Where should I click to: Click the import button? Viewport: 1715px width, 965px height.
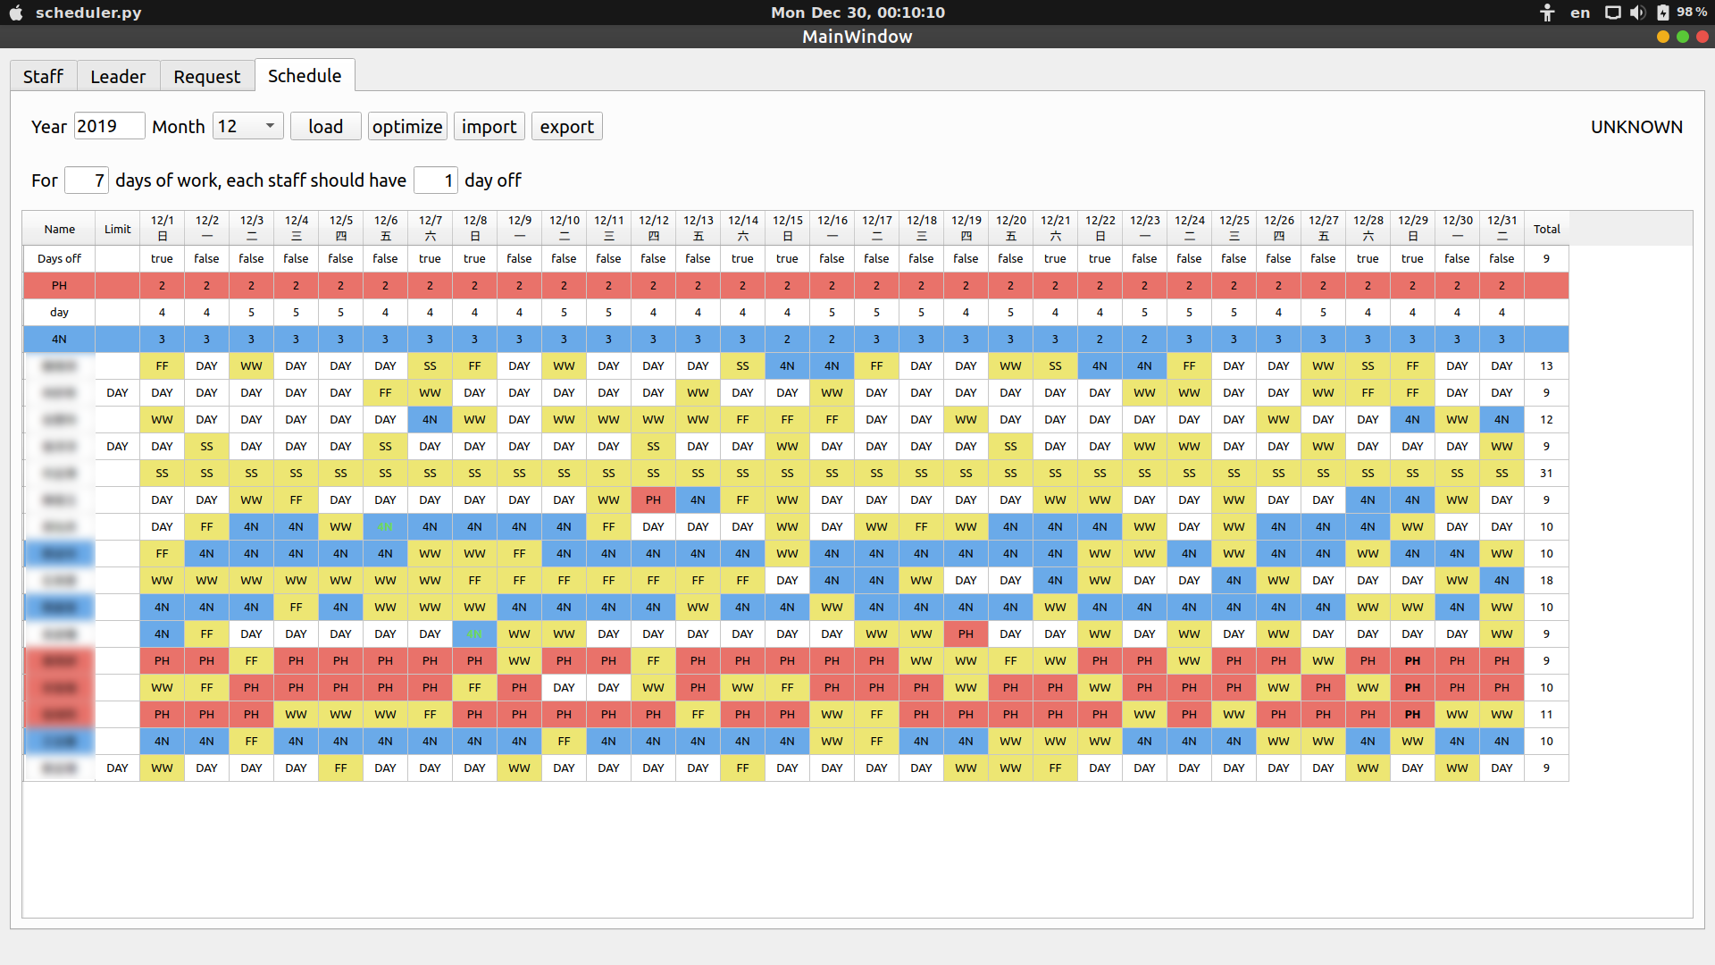(489, 126)
